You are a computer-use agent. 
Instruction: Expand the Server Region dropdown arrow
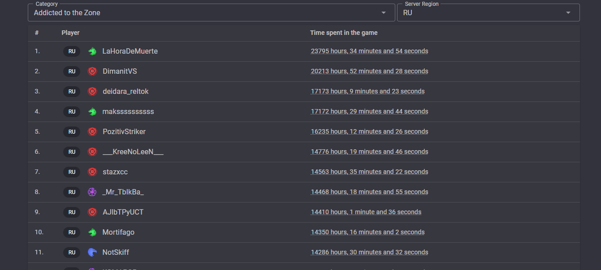(x=568, y=13)
